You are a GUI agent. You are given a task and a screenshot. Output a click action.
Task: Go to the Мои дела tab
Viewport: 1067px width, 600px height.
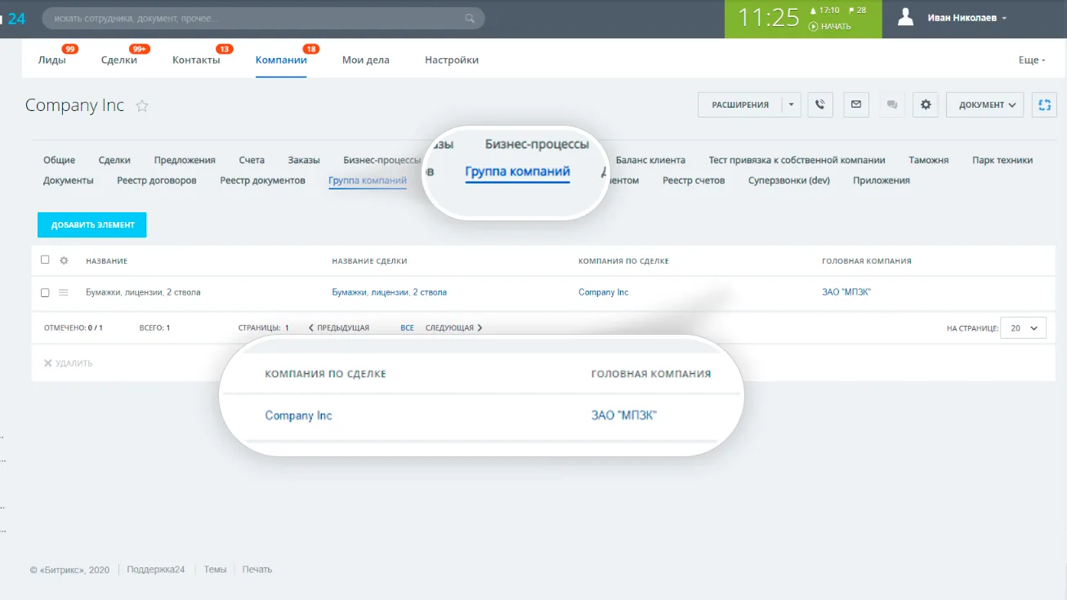coord(366,60)
